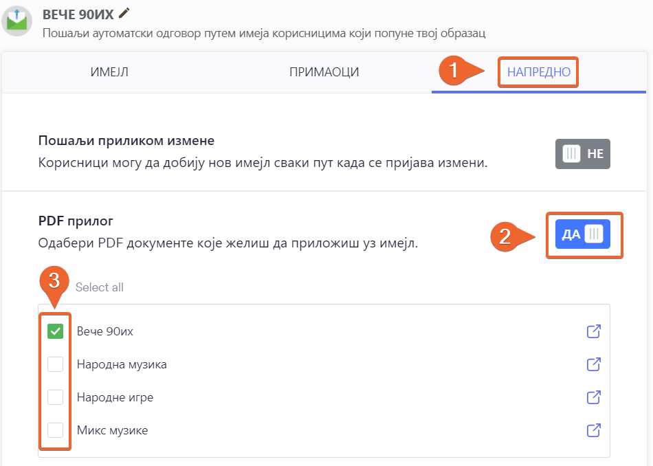Turn off the PDF прилог toggle
The height and width of the screenshot is (466, 653).
[582, 234]
